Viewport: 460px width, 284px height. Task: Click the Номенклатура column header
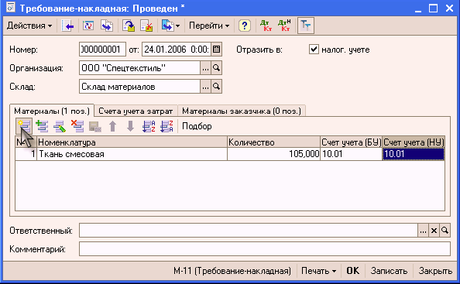point(132,142)
